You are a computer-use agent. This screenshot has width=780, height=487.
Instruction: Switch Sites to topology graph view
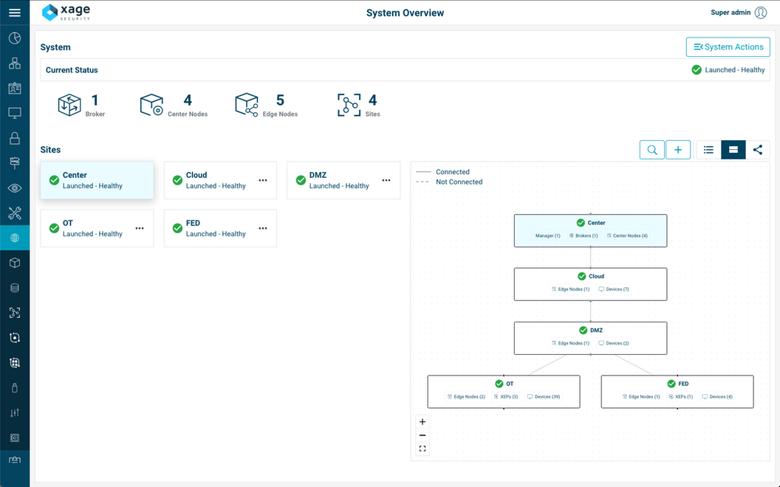point(758,150)
